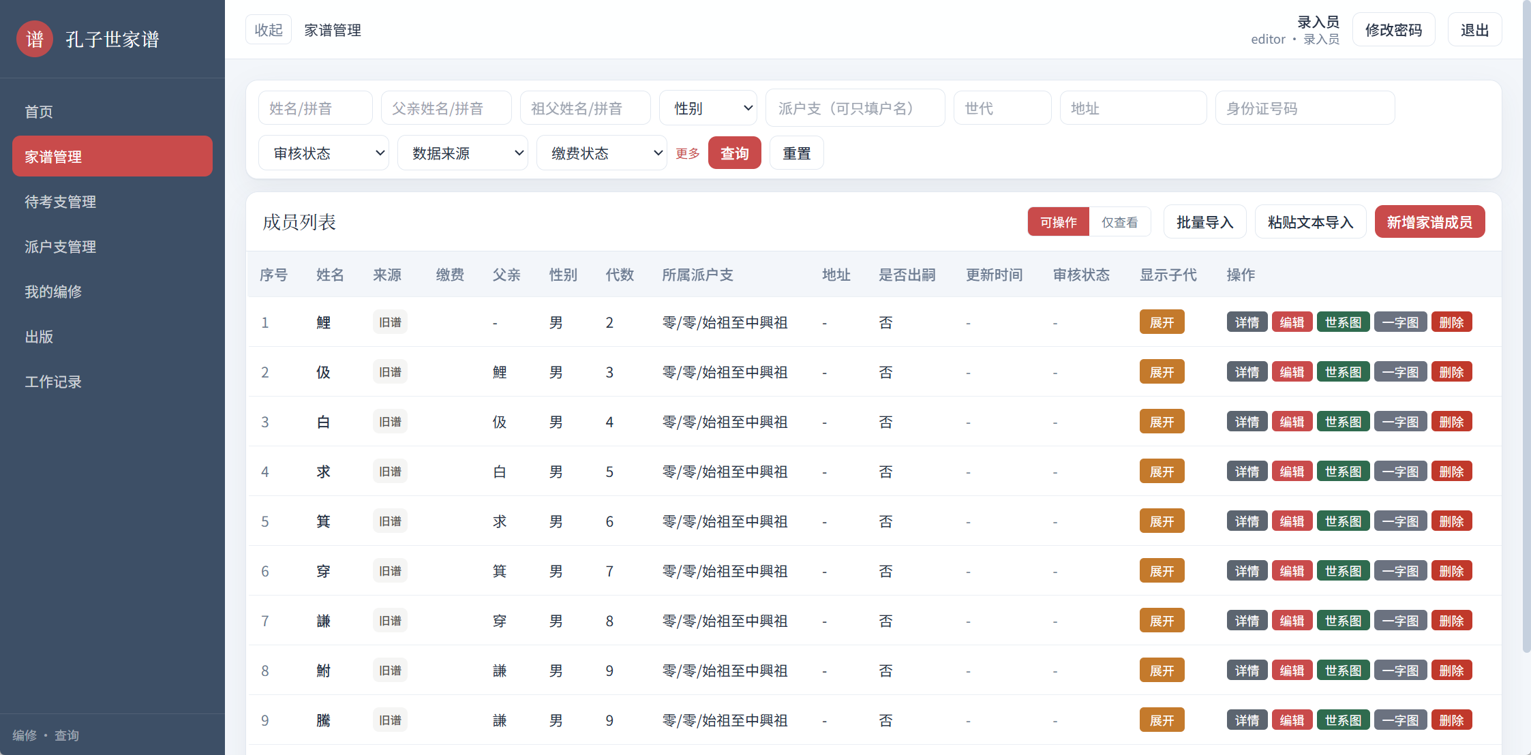
Task: Click 收起 to collapse sidebar
Action: (269, 30)
